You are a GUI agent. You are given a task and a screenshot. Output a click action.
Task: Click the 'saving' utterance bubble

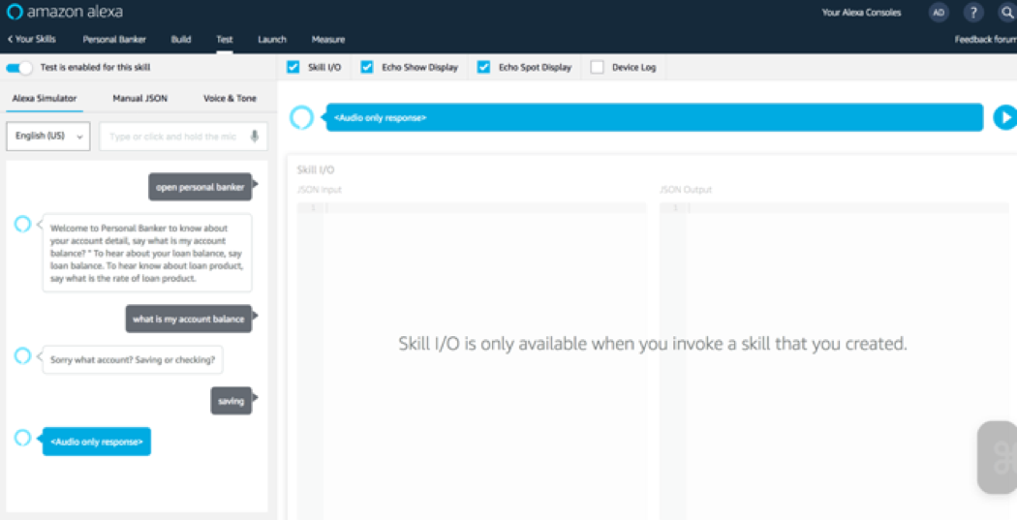tap(231, 401)
